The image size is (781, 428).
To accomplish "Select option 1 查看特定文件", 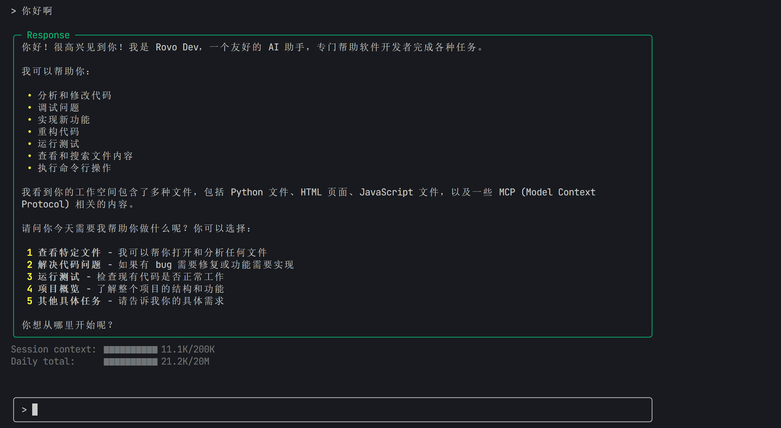I will tap(69, 252).
